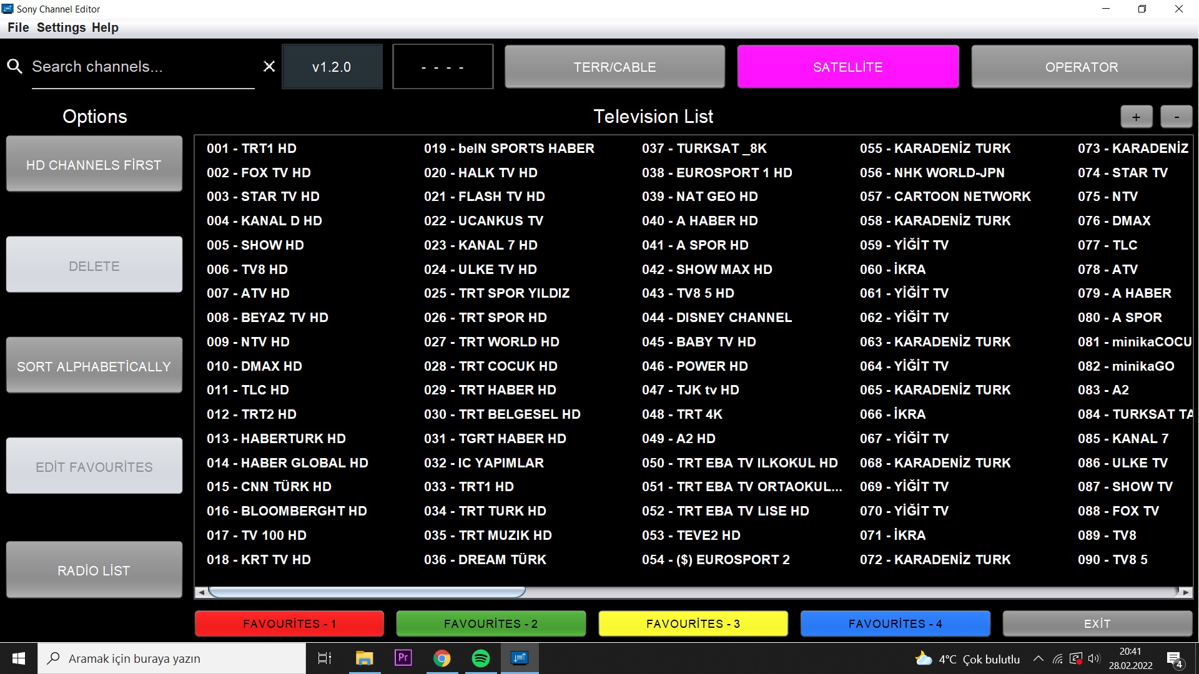This screenshot has width=1199, height=674.
Task: Click EDİT FAVOURİTES button
Action: 94,466
